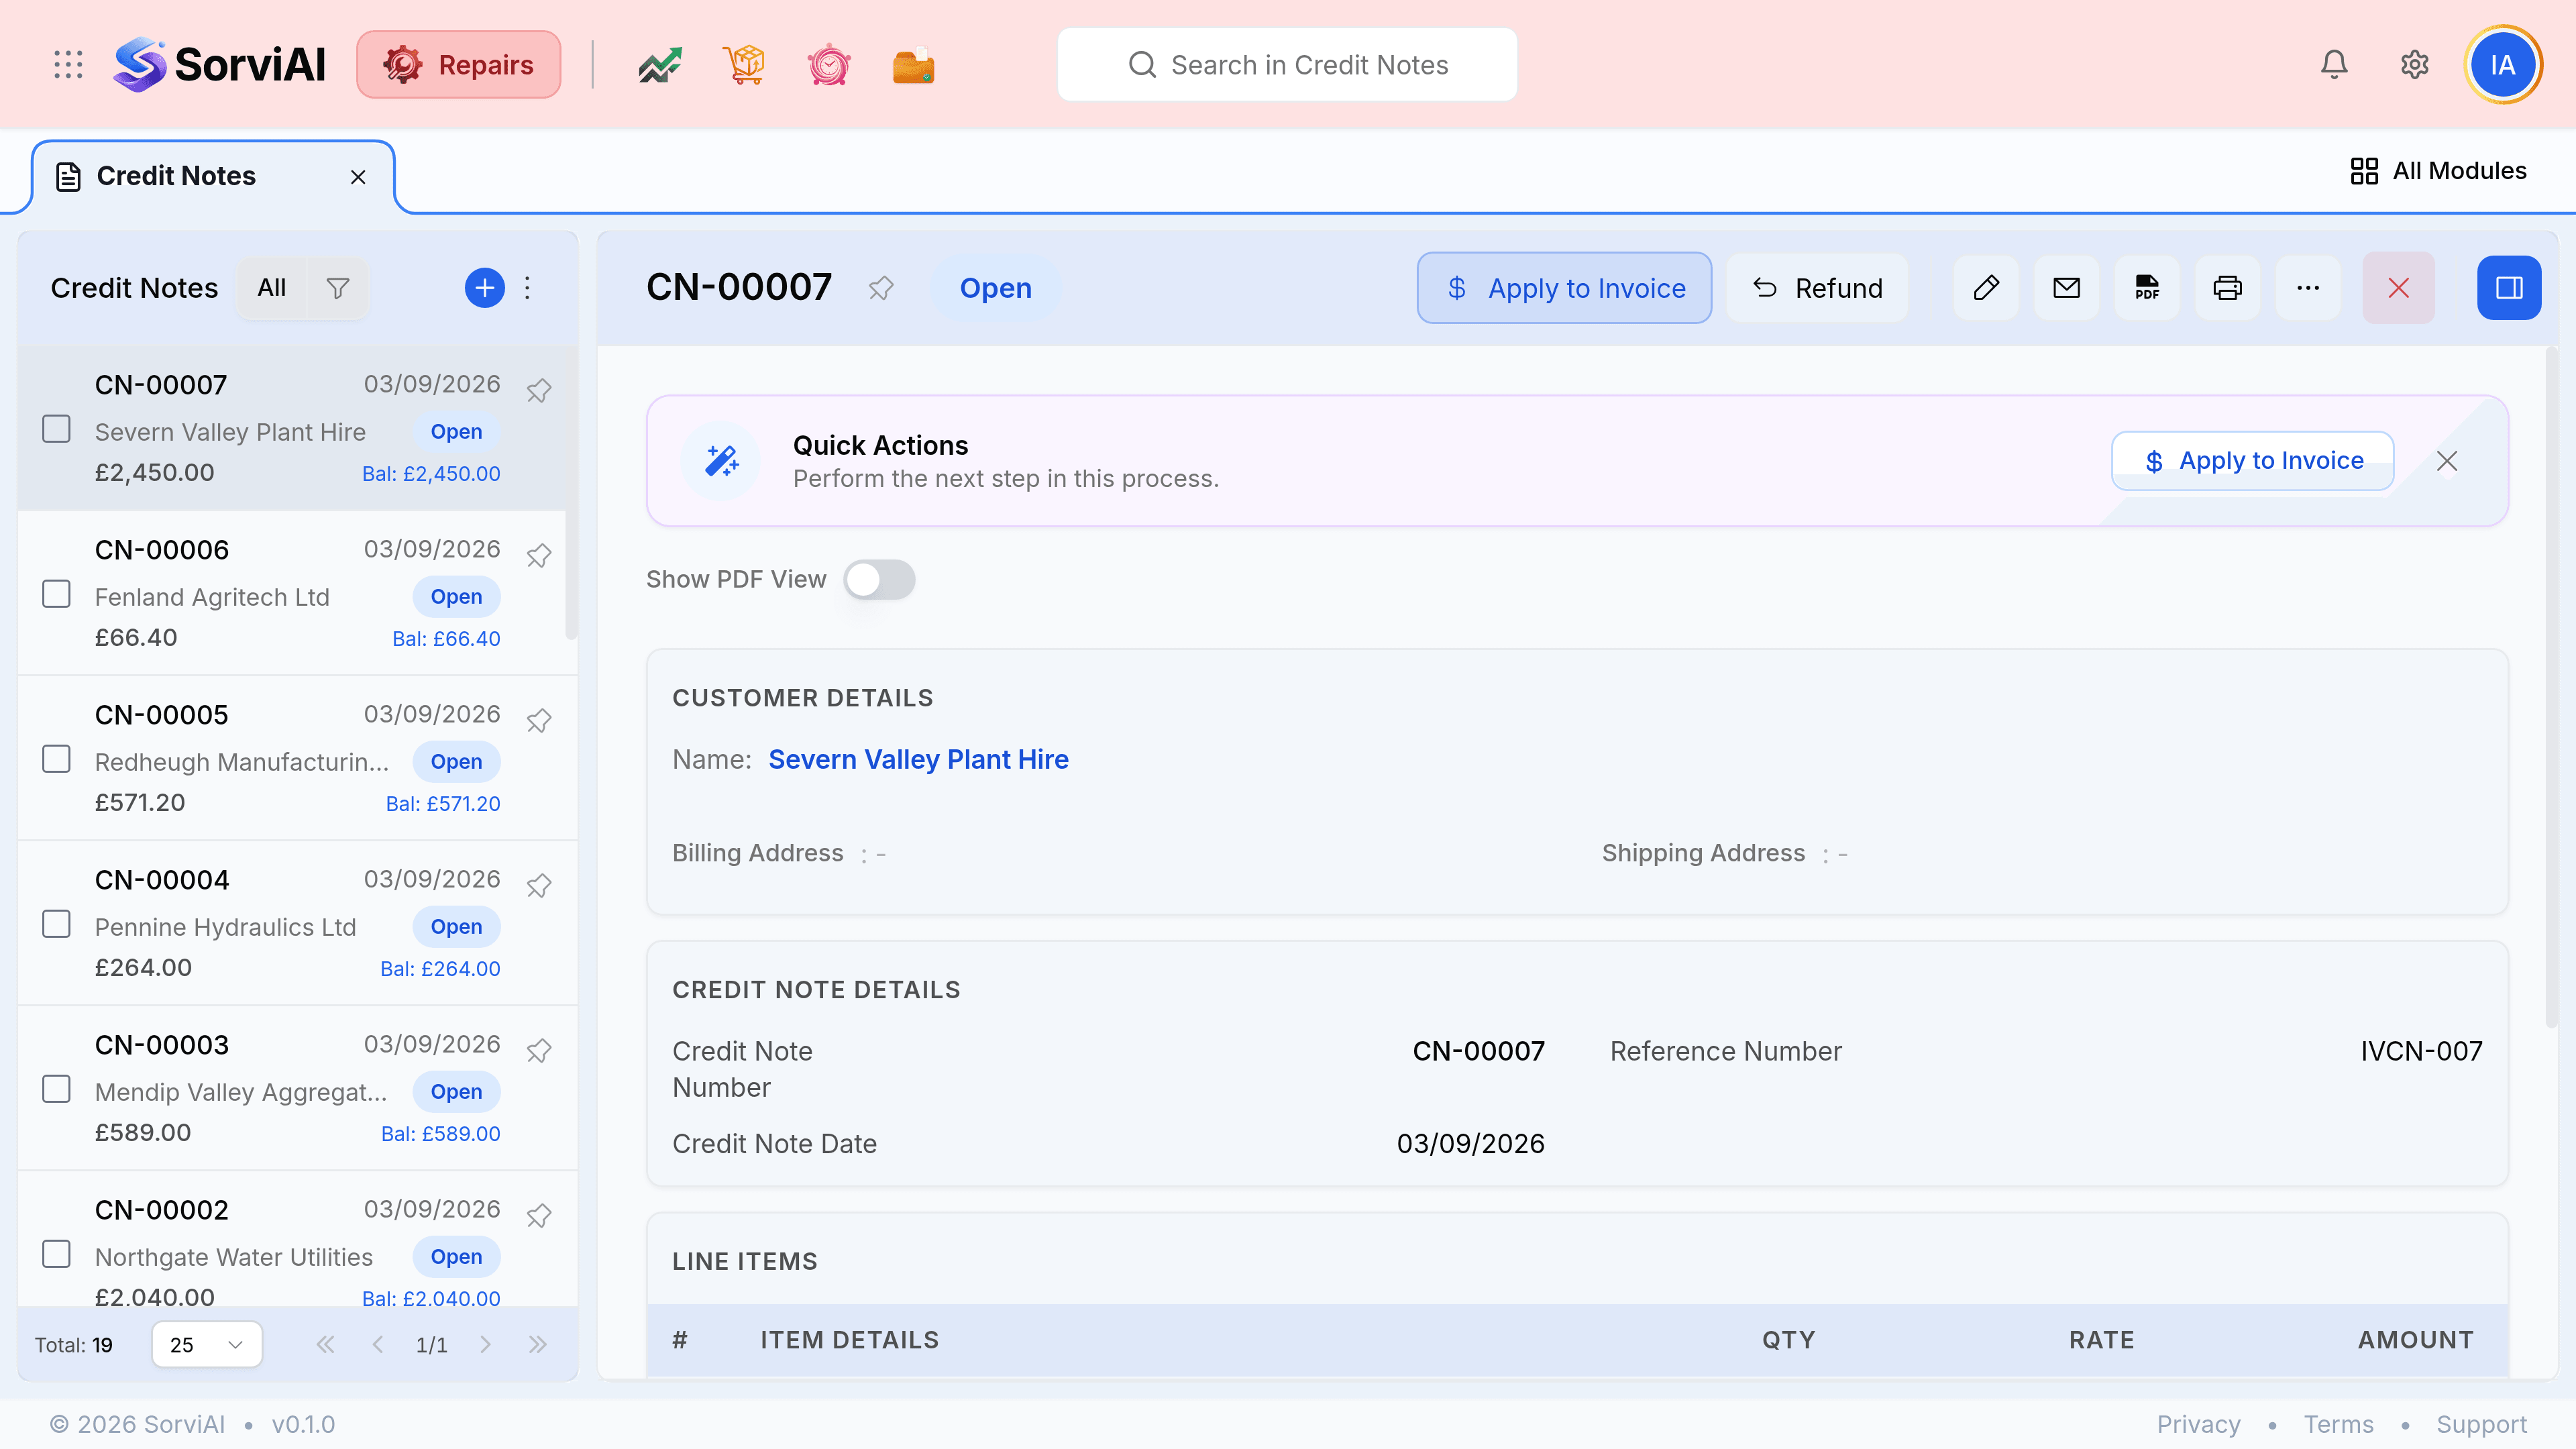2576x1449 pixels.
Task: Open CN-00004 Pennine Hydraulics Ltd entry
Action: (297, 924)
